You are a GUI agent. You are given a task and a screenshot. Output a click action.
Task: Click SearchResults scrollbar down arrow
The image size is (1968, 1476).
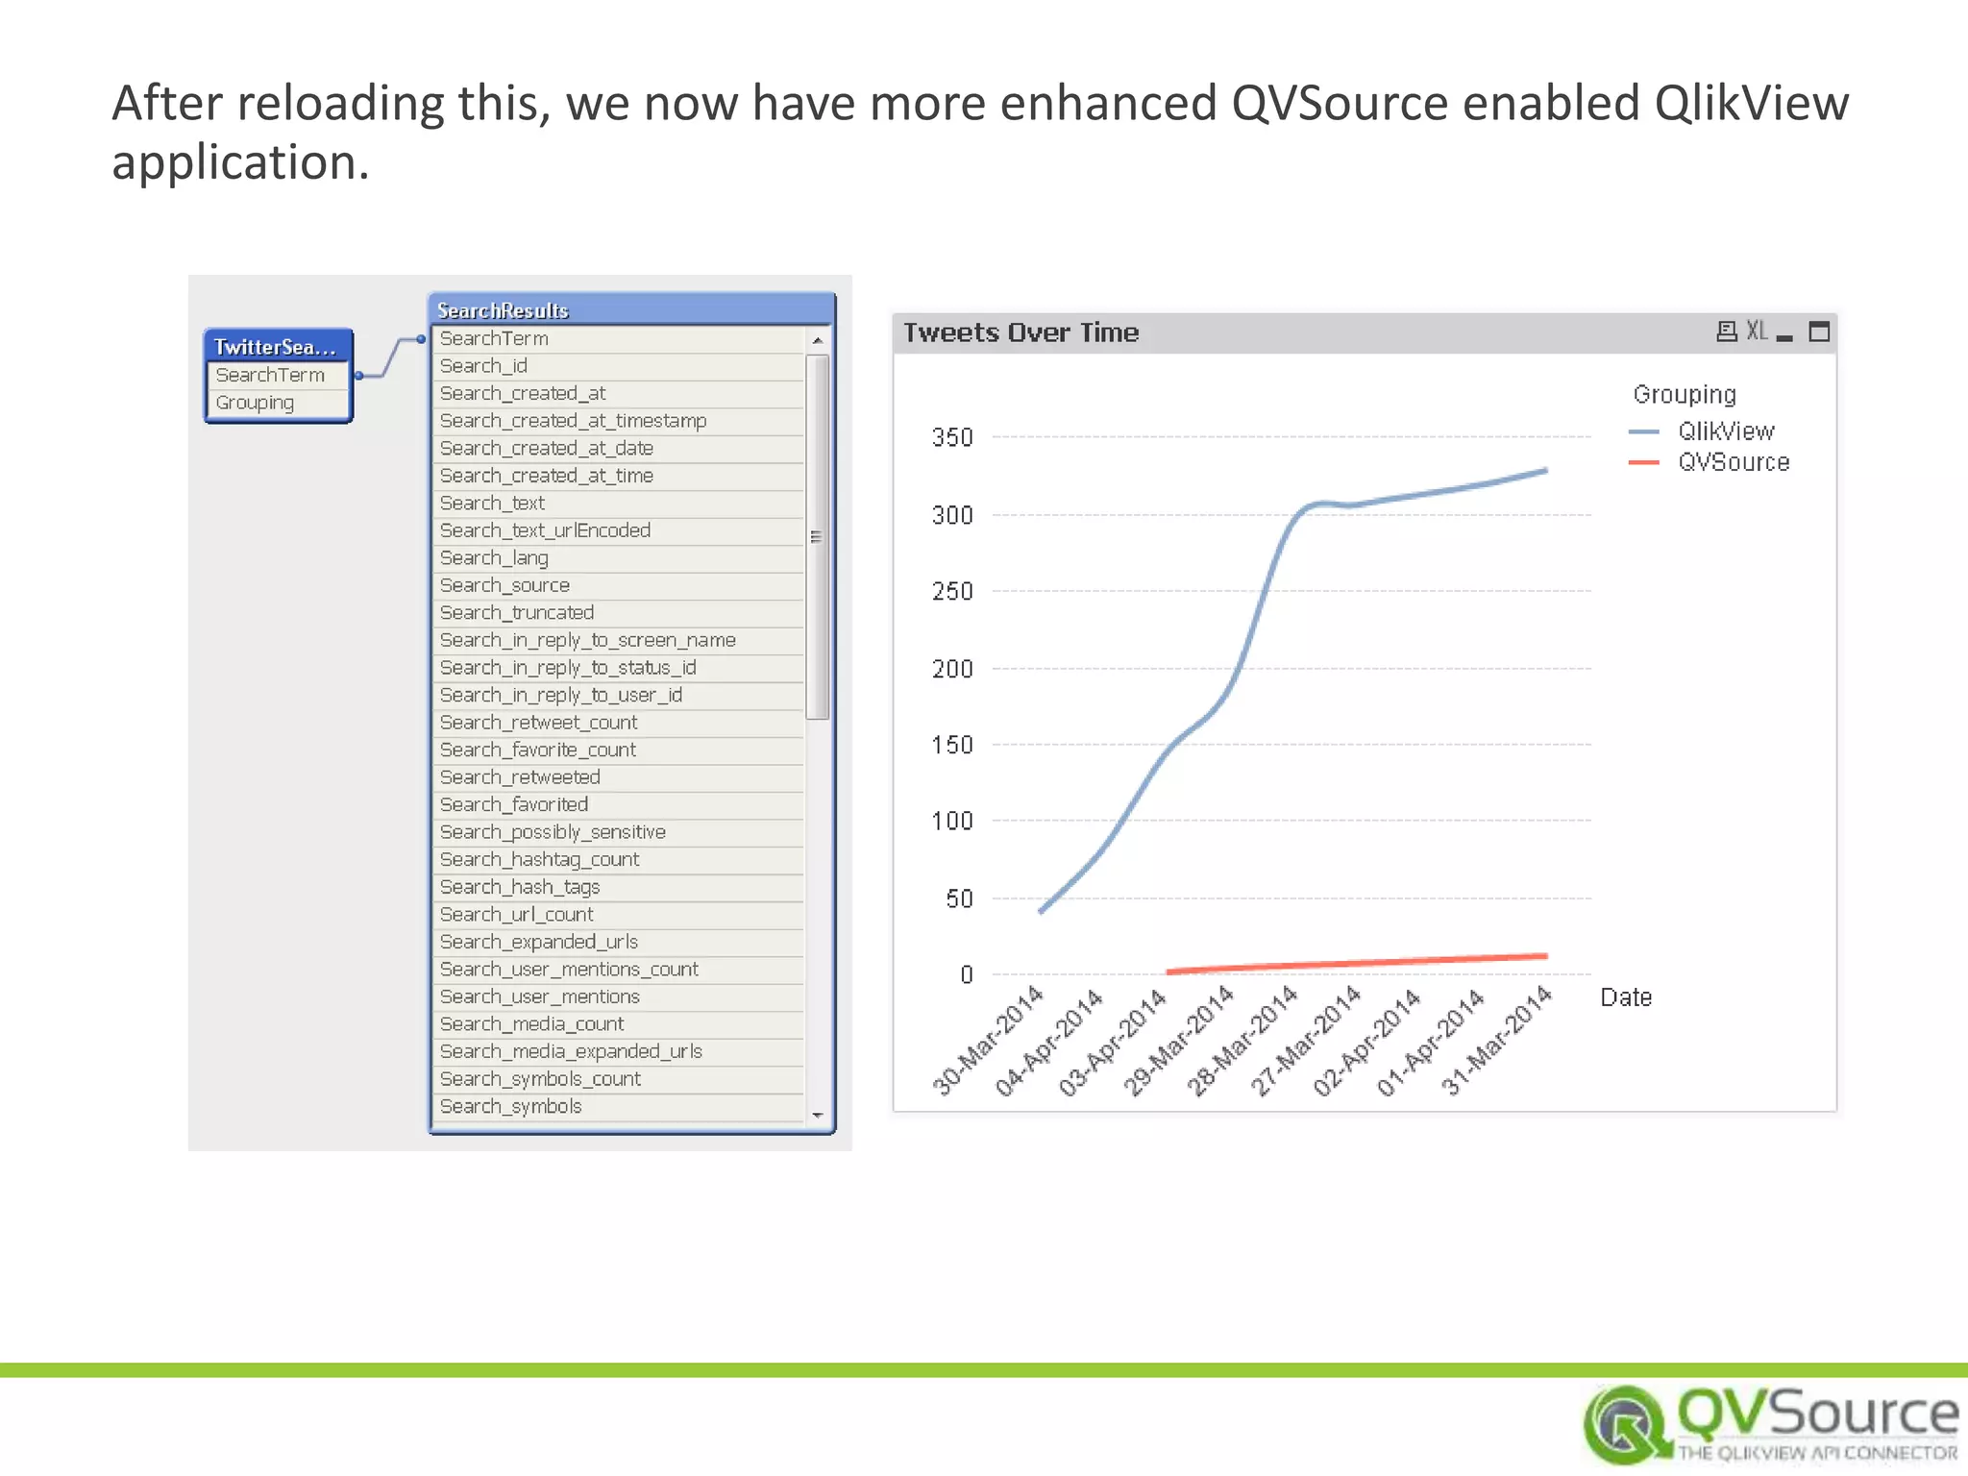pyautogui.click(x=818, y=1115)
